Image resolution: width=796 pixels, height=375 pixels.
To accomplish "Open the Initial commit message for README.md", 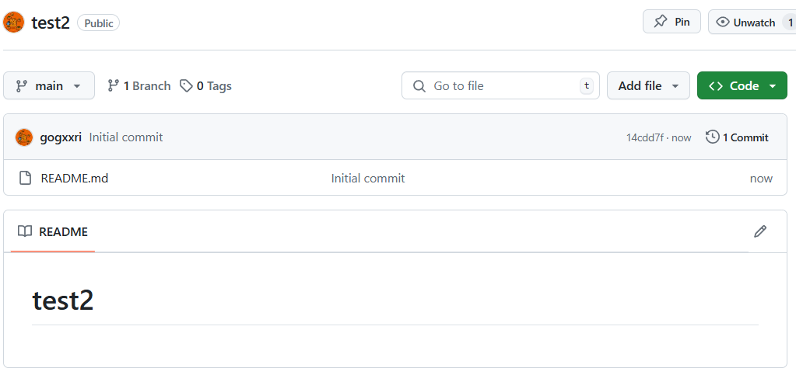I will click(368, 179).
